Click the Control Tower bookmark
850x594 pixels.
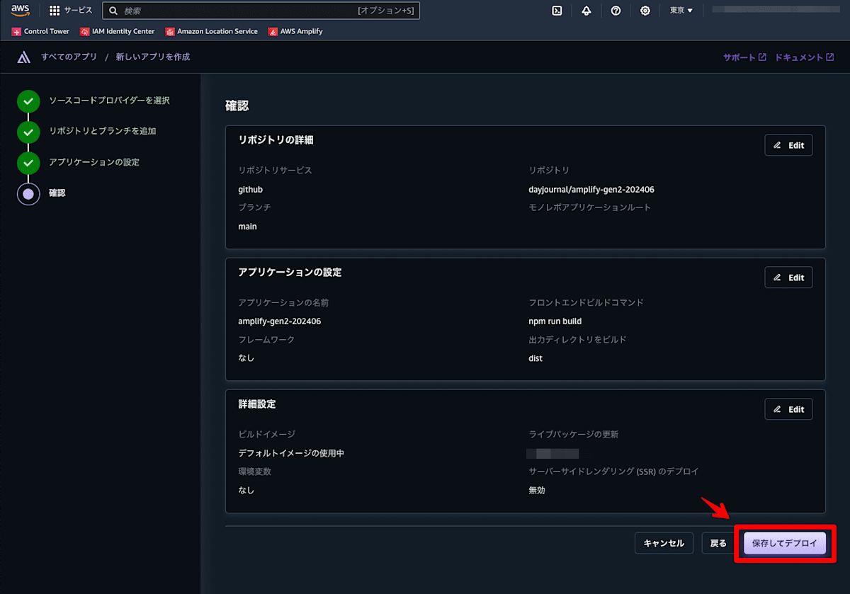coord(40,31)
